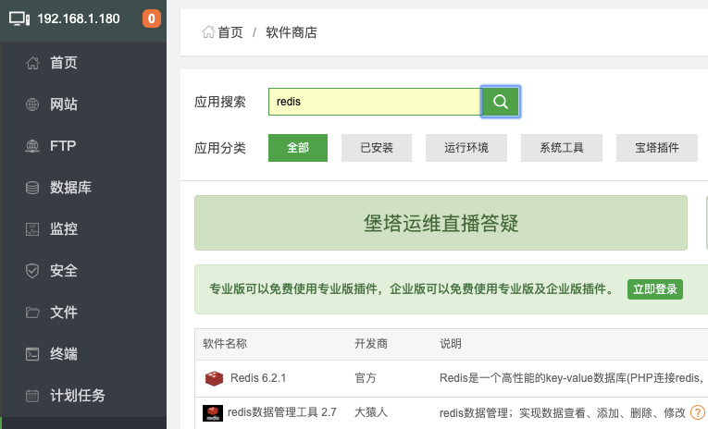Click the Redis 6.2.1 software name

[x=258, y=378]
